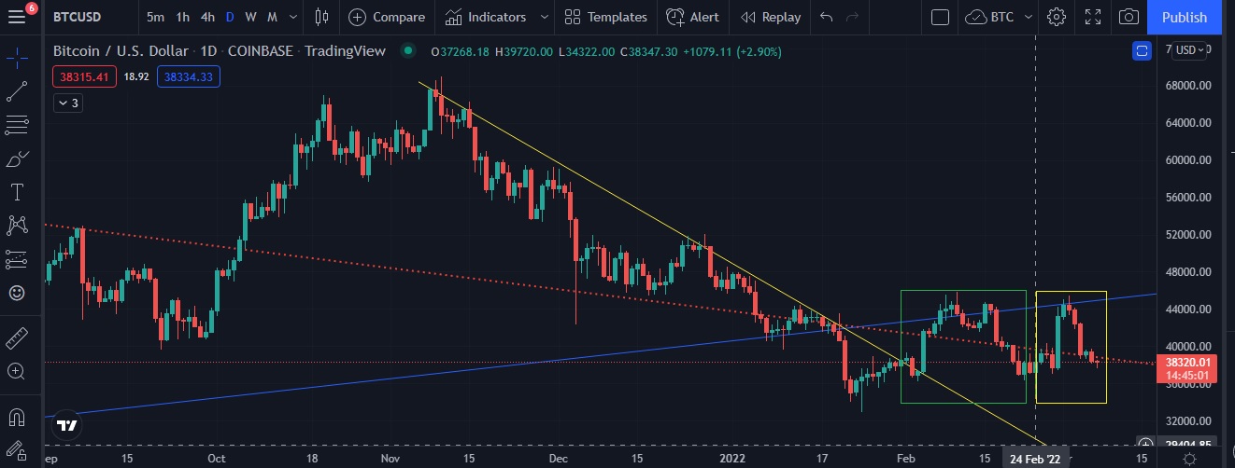Open indicator Templates
The height and width of the screenshot is (468, 1235).
point(606,17)
